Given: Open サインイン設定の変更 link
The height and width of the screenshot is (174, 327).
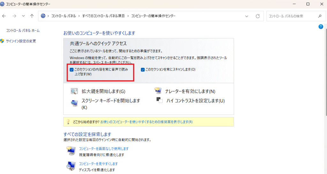Looking at the screenshot, I should [21, 41].
